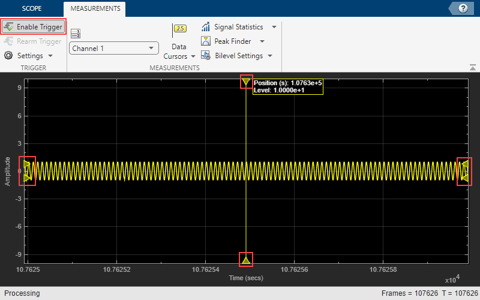This screenshot has width=480, height=300.
Task: Select the left-edge trigger level marker
Action: point(28,170)
